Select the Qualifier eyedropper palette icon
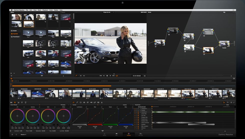The width and height of the screenshot is (245, 139). (77, 102)
